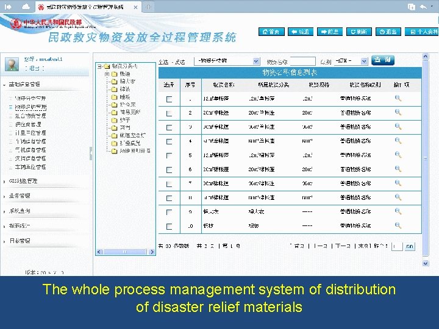Click the blue 查询 search button
Image resolution: width=439 pixels, height=329 pixels.
pyautogui.click(x=383, y=60)
